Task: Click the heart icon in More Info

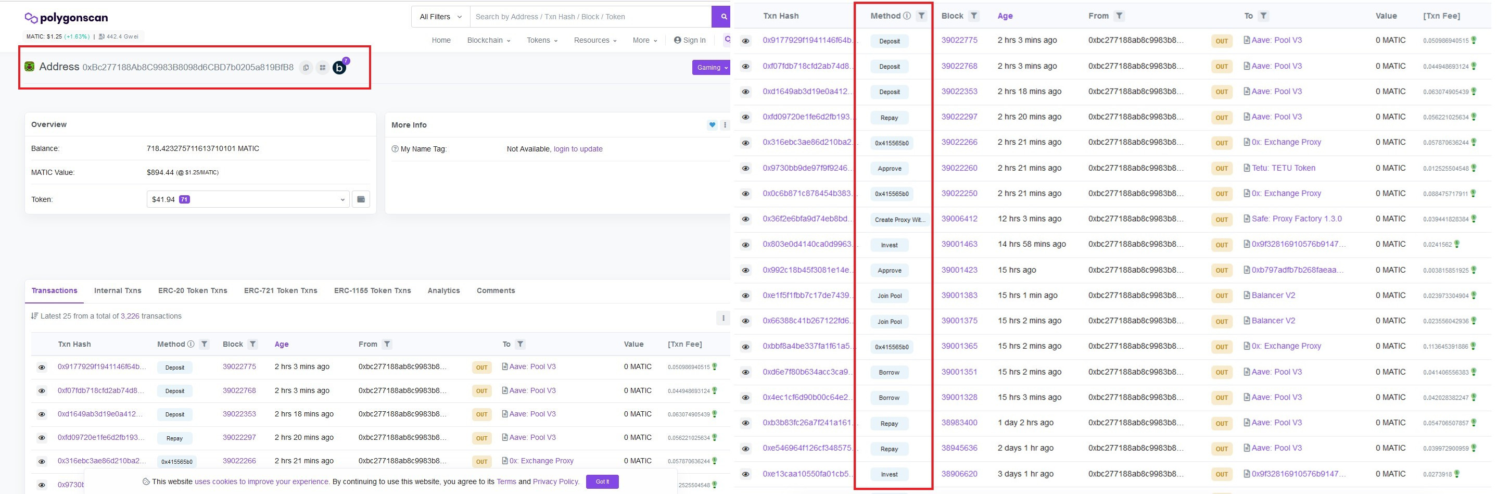Action: 712,125
